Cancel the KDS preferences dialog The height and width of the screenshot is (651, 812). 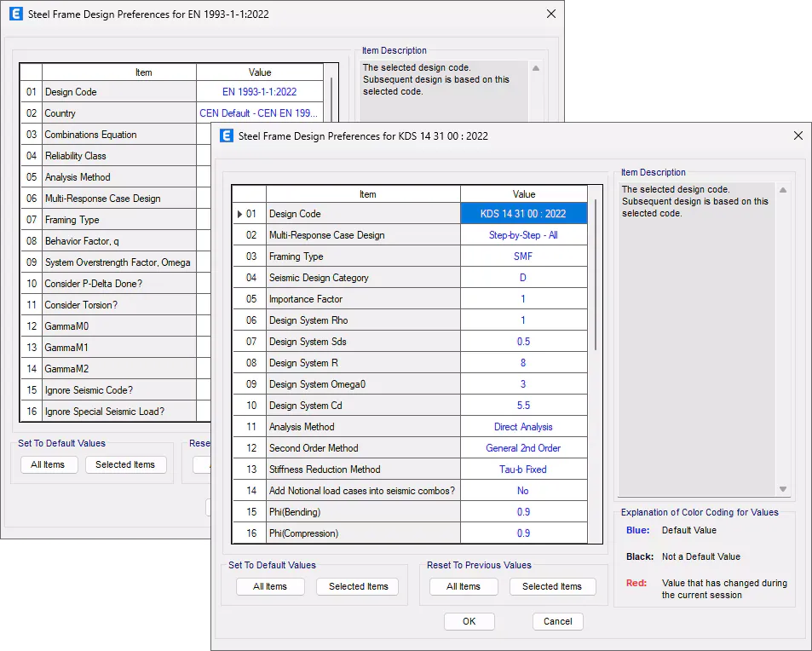557,621
